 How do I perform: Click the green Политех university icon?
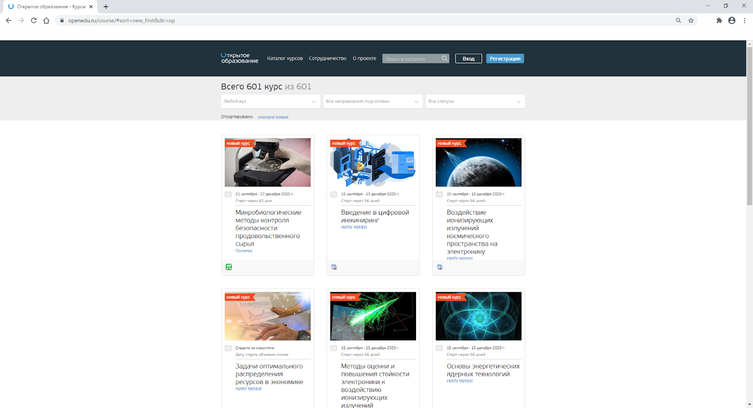[x=229, y=267]
